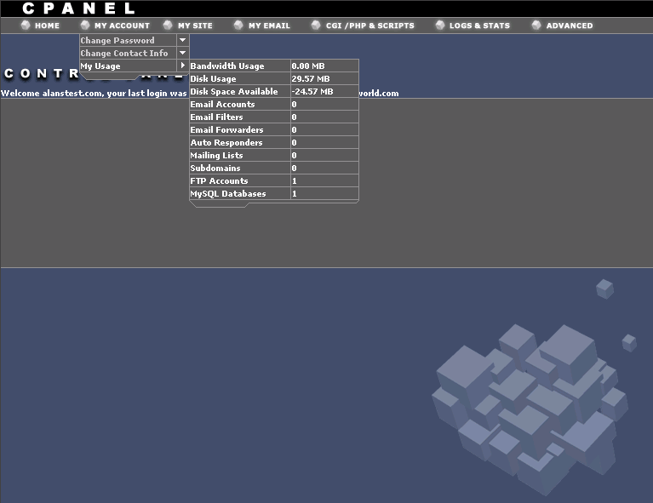Open the ADVANCED menu

pos(569,26)
